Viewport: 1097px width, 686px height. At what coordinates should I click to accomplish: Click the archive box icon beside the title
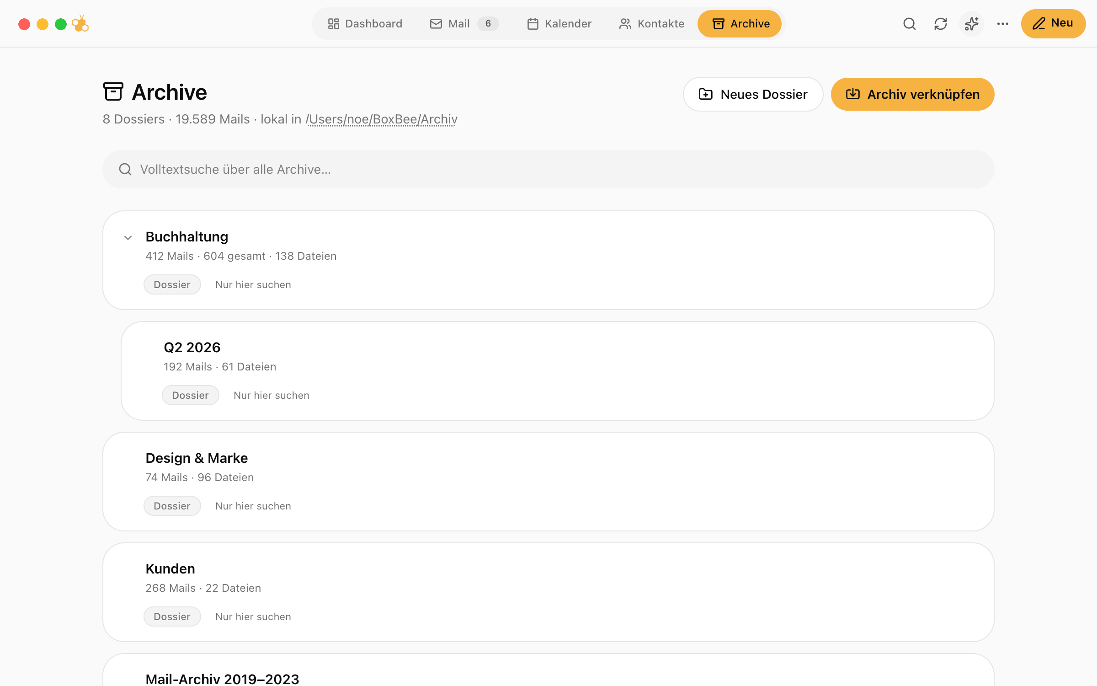click(x=113, y=91)
